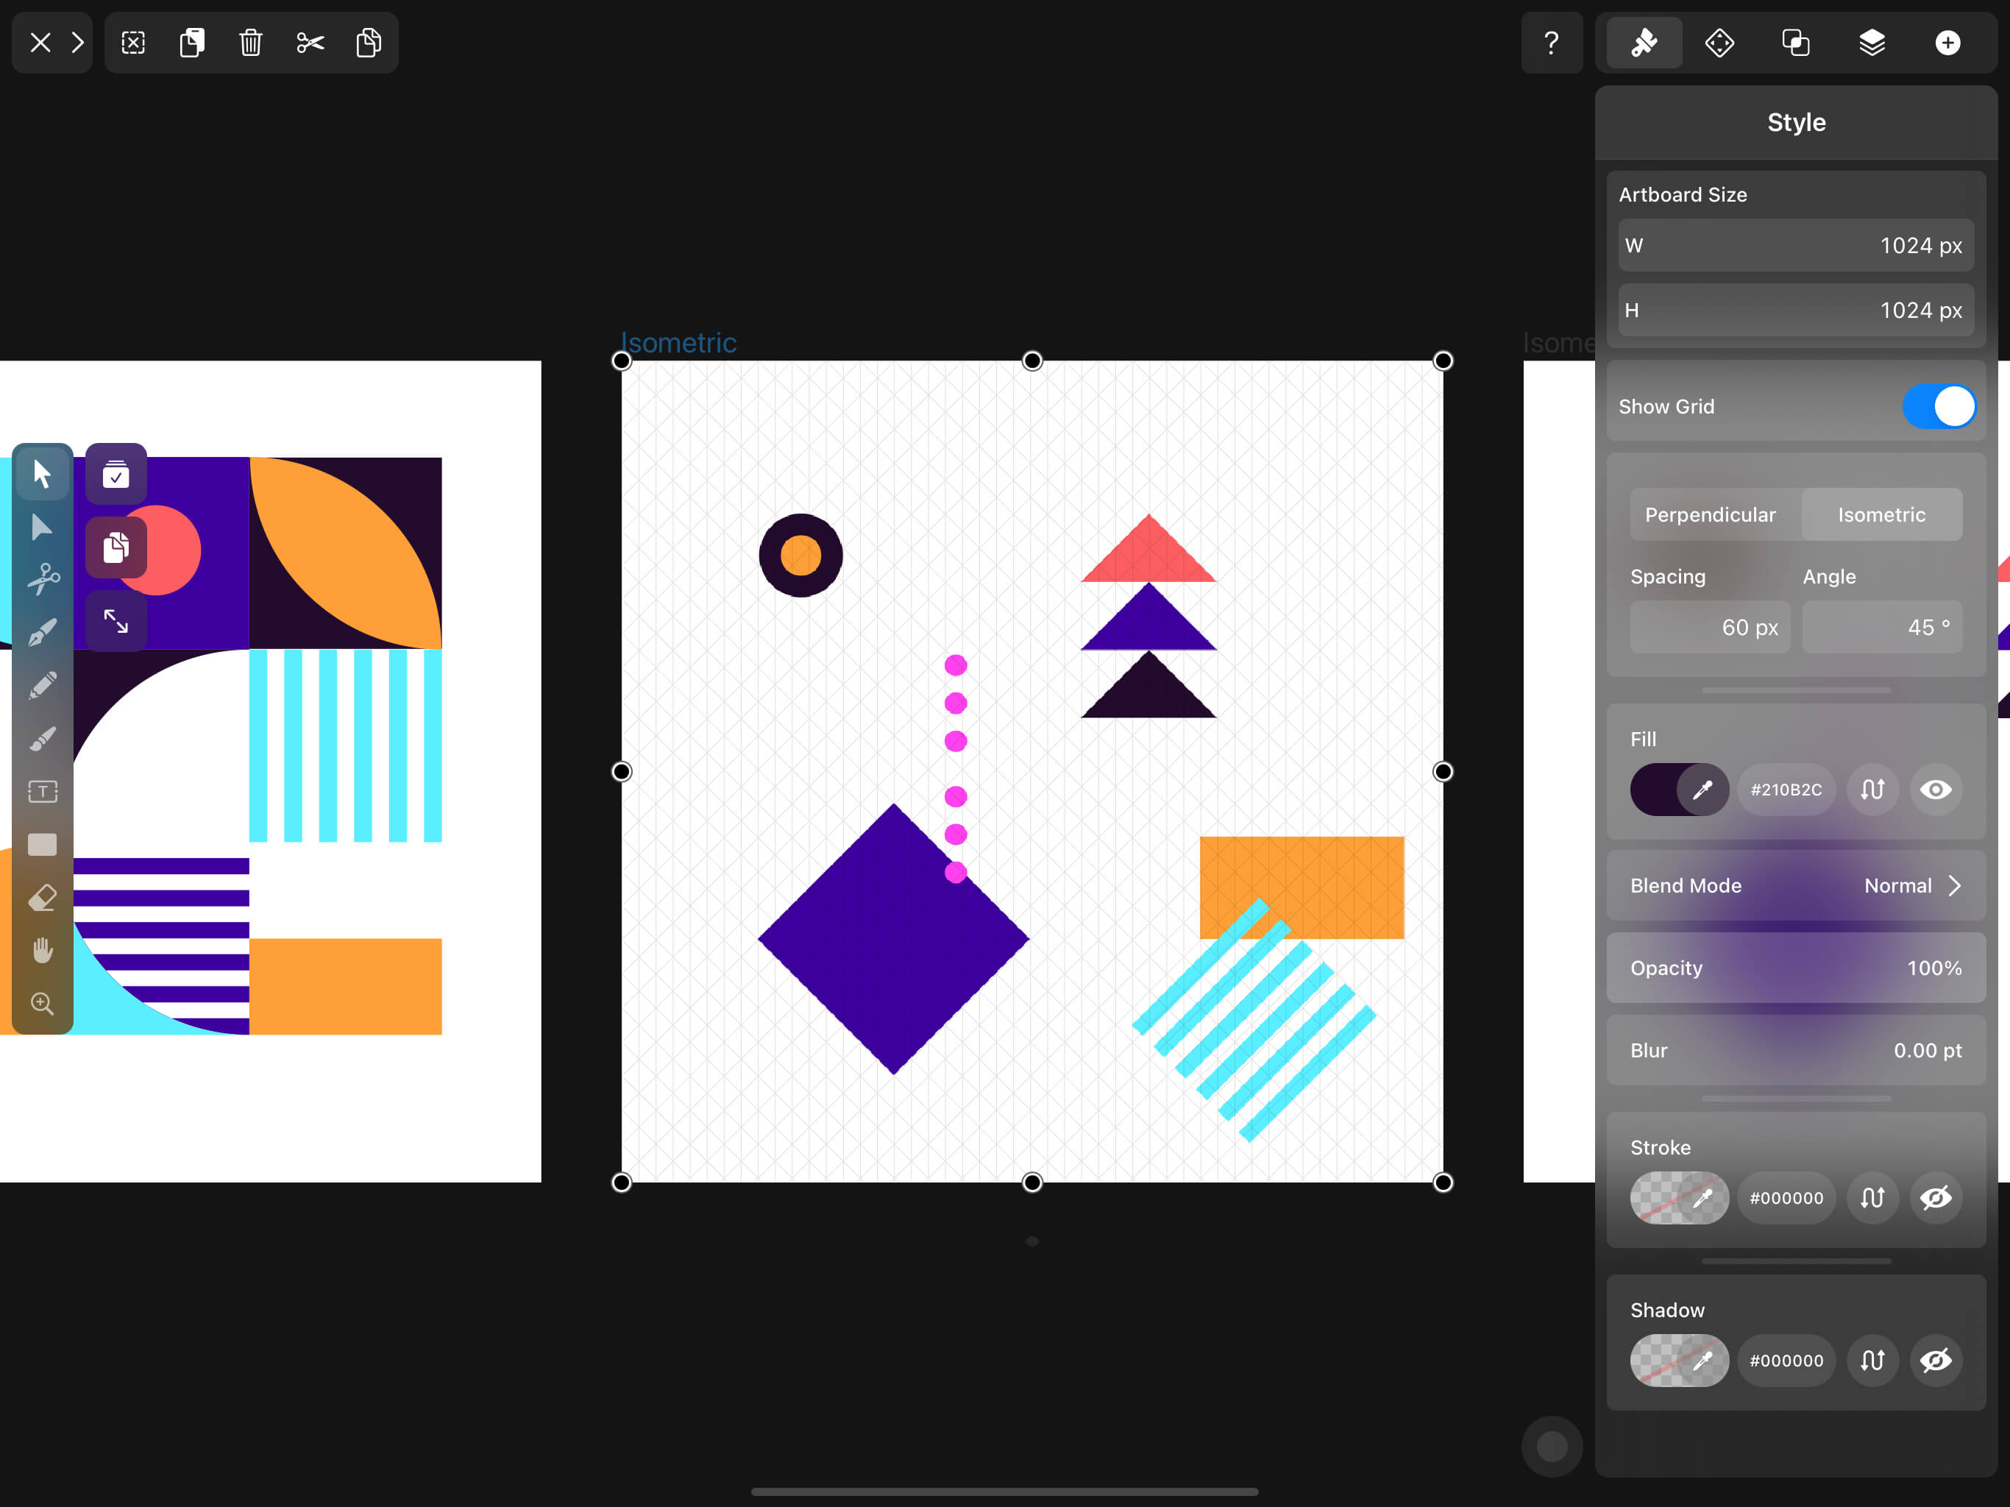Open the Layers tab stack icon

(1872, 43)
